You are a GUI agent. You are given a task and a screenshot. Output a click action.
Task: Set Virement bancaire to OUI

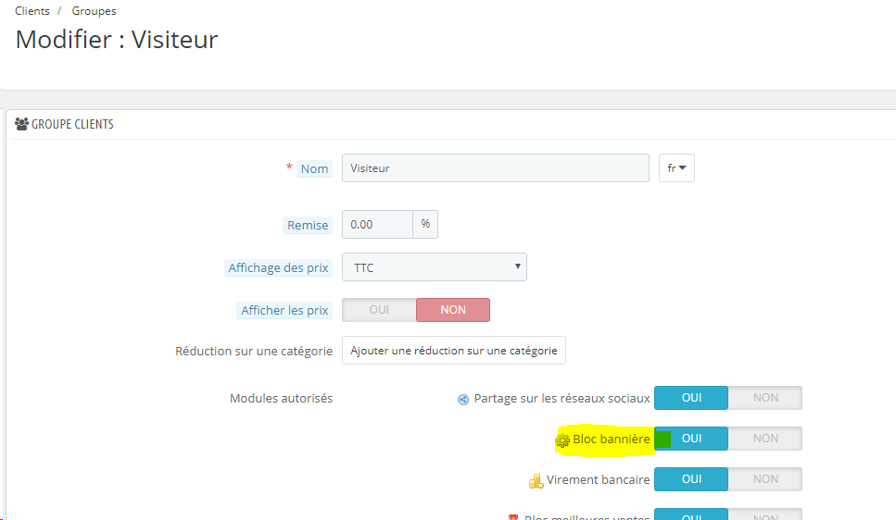click(691, 479)
